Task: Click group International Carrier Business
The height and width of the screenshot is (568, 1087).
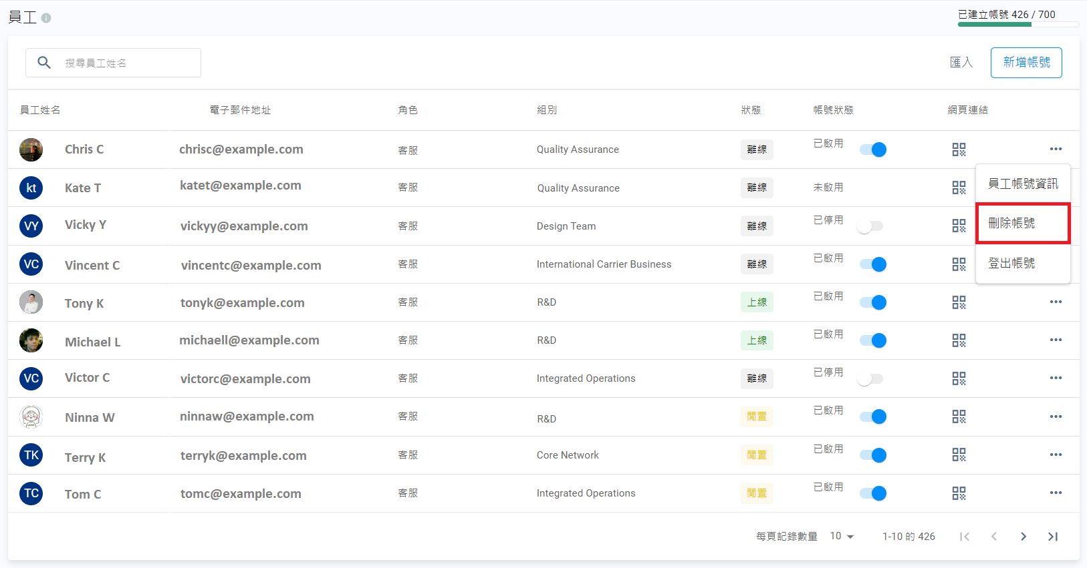Action: pos(604,264)
